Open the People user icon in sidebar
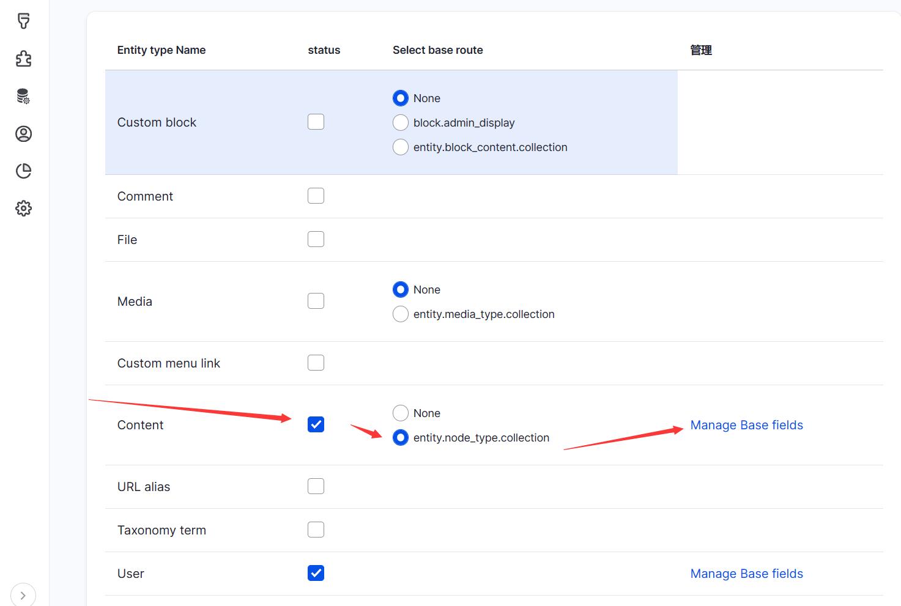The height and width of the screenshot is (606, 901). [x=23, y=134]
